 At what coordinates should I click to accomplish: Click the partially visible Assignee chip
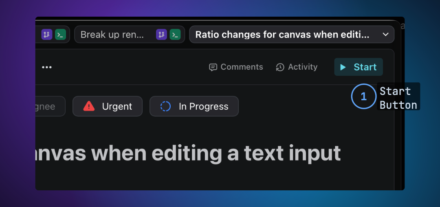point(50,106)
